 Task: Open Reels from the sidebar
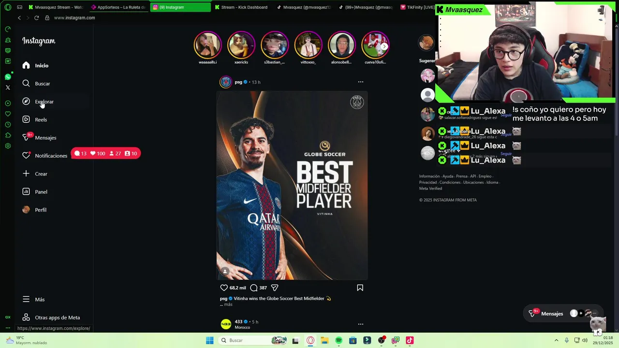(34, 119)
